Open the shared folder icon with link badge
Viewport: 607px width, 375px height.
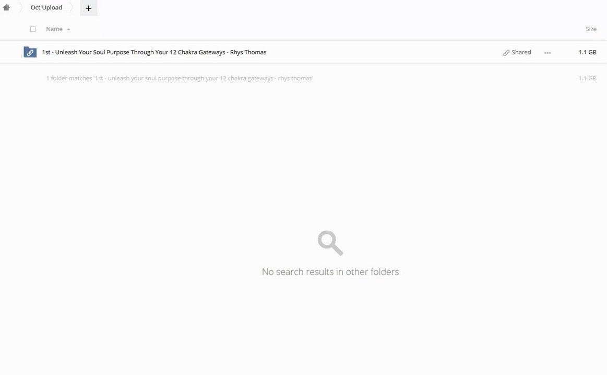pyautogui.click(x=30, y=52)
